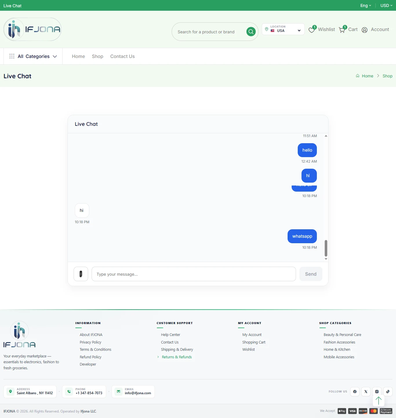Click the IFJONA logo in the header
Image resolution: width=396 pixels, height=418 pixels.
[x=32, y=29]
